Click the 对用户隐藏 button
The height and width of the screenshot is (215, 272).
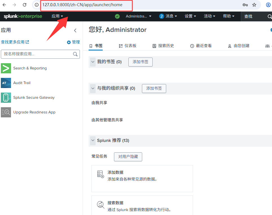tap(128, 157)
